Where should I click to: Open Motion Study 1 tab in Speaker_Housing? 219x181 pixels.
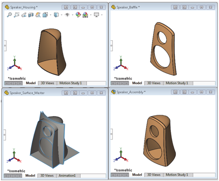[x=71, y=83]
